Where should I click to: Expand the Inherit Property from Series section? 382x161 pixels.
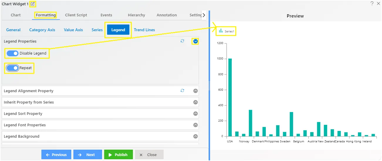pyautogui.click(x=196, y=102)
